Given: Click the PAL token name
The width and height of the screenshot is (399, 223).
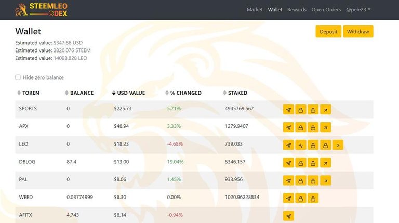Looking at the screenshot, I should pos(23,179).
